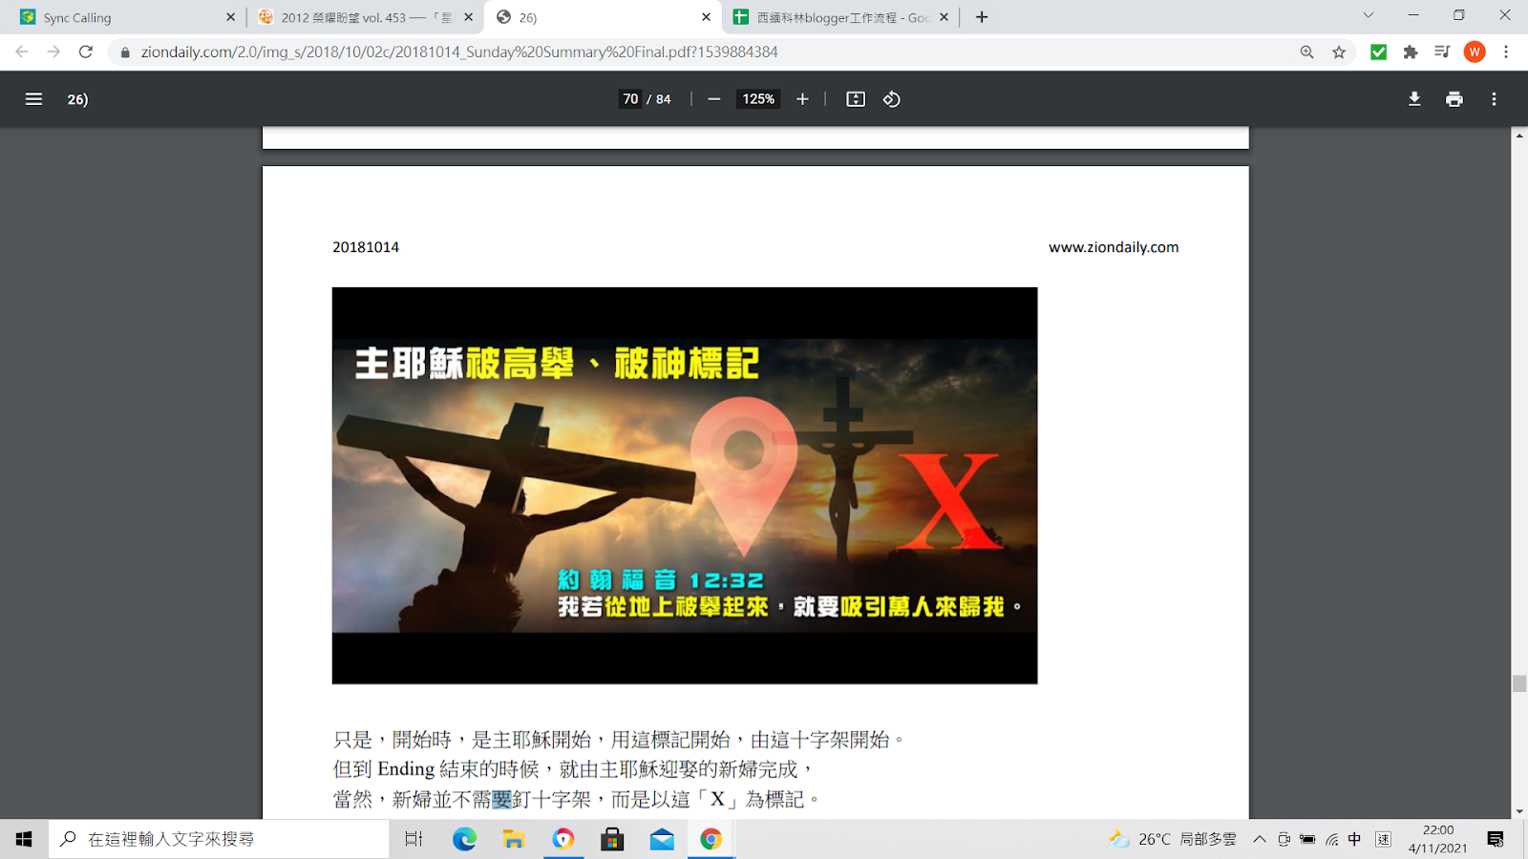The height and width of the screenshot is (859, 1528).
Task: Click the scrollbar down arrow
Action: (x=1519, y=811)
